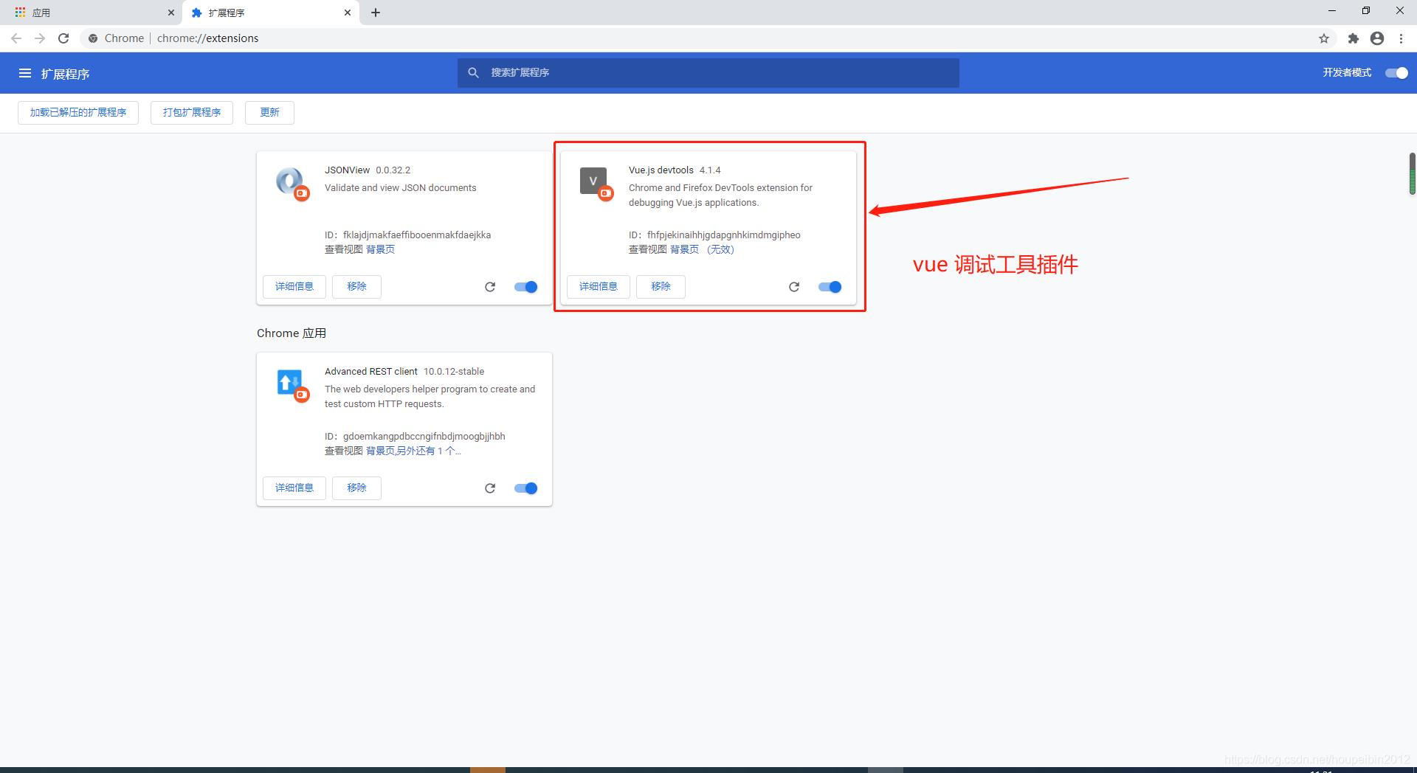Reload the Advanced REST client app
Screen dimensions: 1417x773
click(x=490, y=488)
